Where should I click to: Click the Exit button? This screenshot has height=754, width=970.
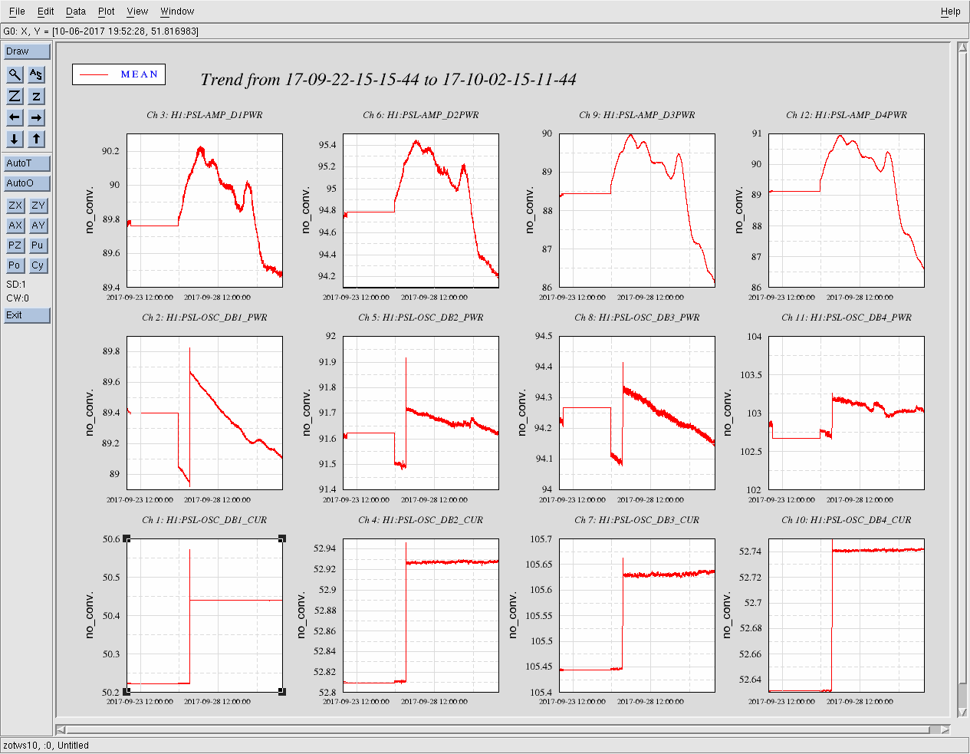(x=27, y=315)
